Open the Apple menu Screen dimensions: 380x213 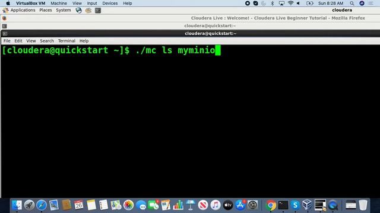[8, 3]
